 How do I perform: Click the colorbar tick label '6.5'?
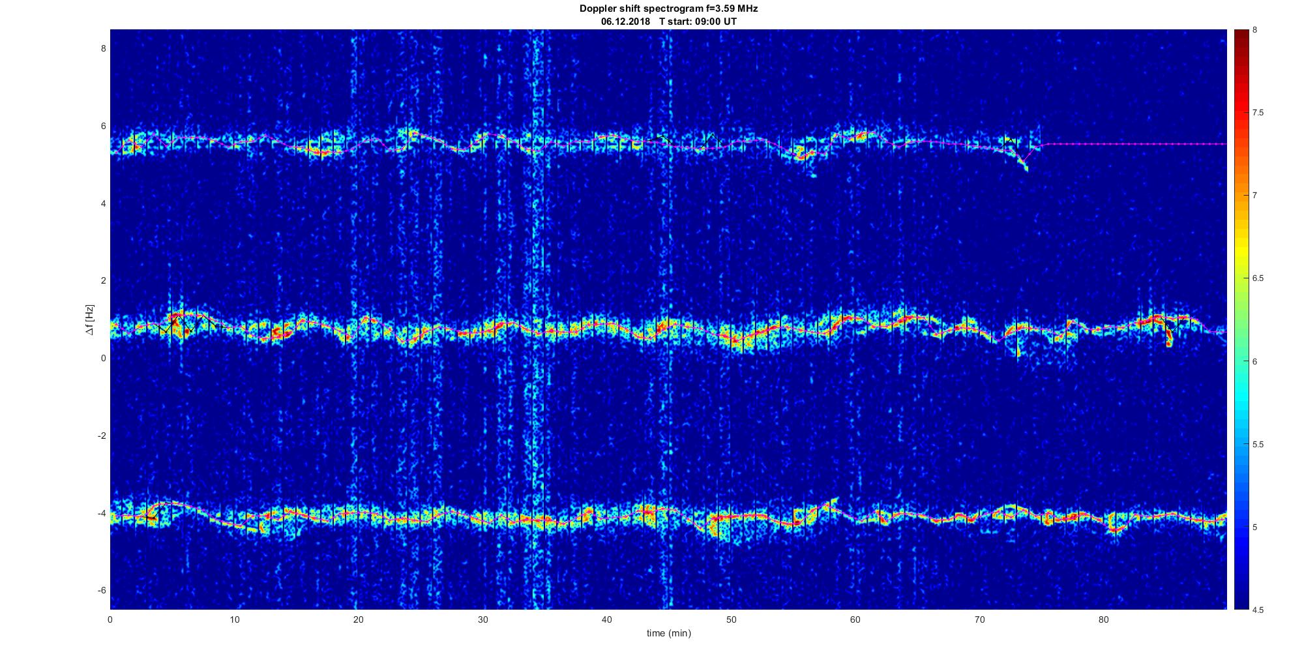[1258, 278]
